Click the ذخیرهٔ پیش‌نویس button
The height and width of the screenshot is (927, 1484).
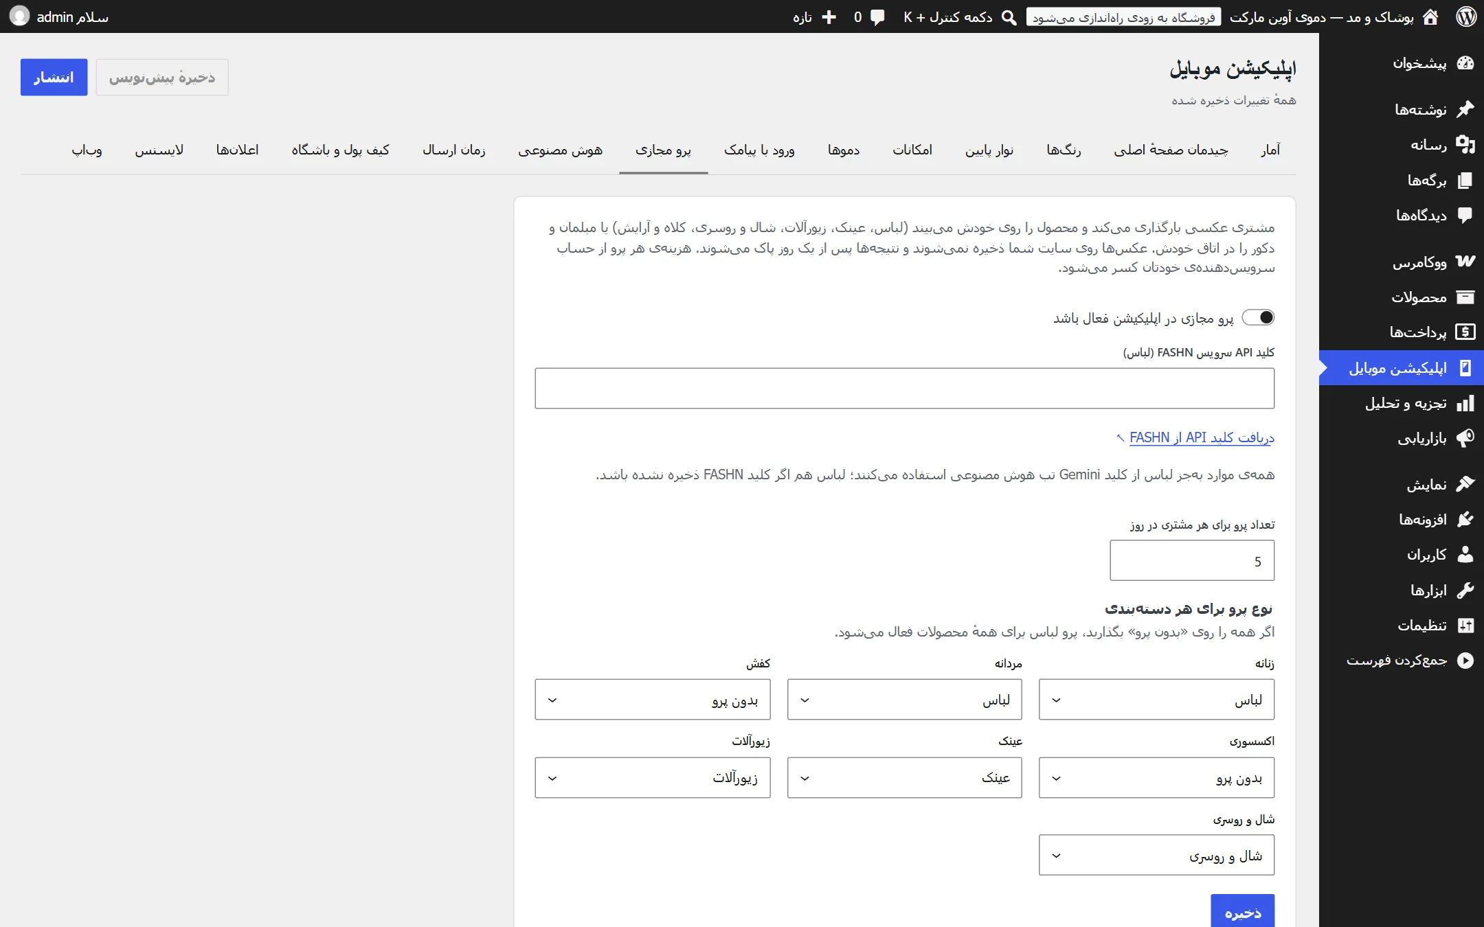click(162, 77)
